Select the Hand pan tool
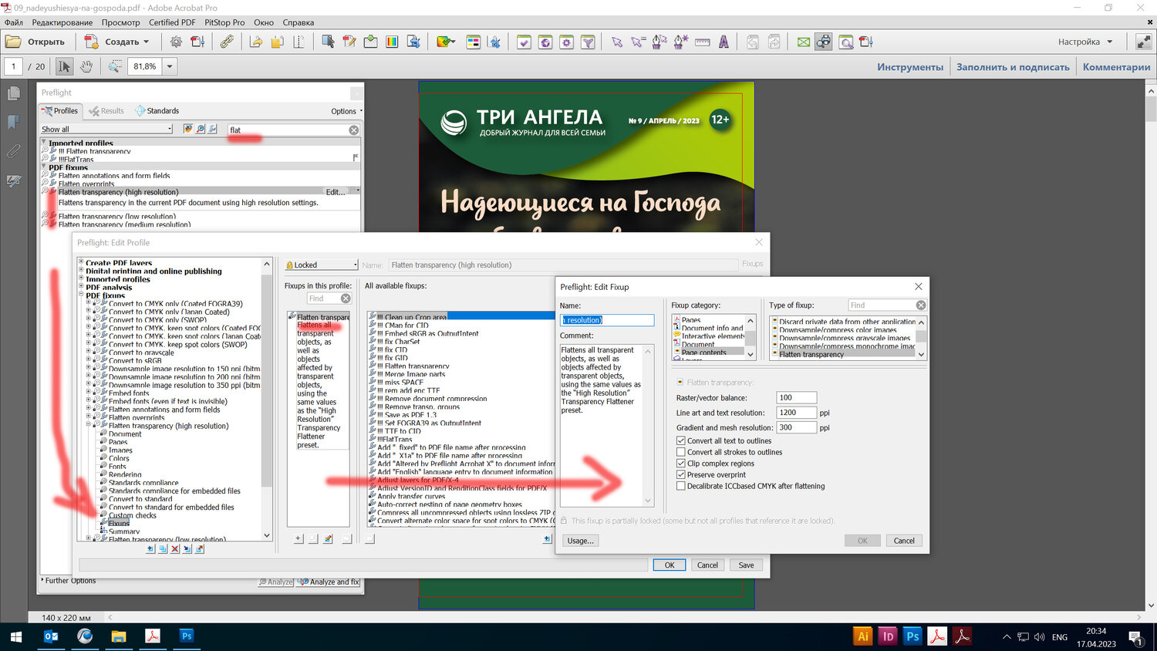 [86, 67]
